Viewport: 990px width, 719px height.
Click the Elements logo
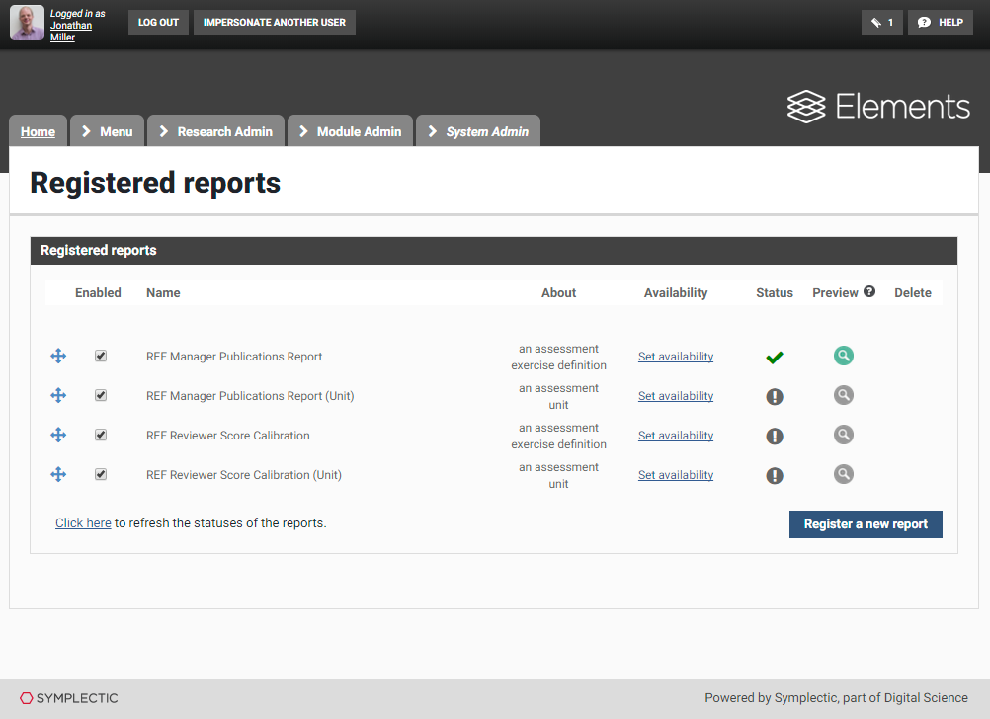click(878, 107)
